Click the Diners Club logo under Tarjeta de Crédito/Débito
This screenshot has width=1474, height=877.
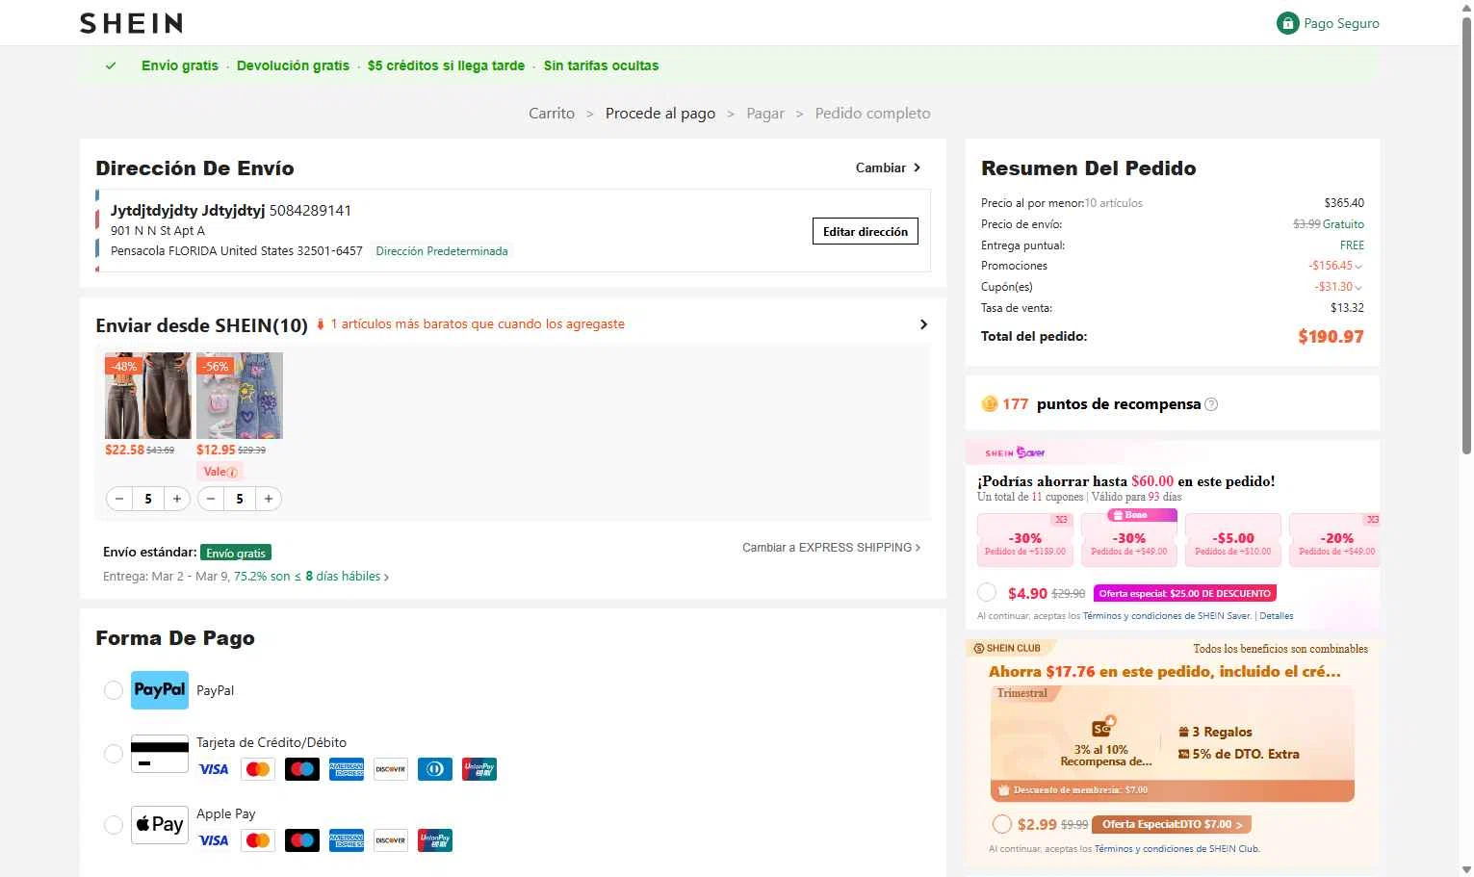435,769
